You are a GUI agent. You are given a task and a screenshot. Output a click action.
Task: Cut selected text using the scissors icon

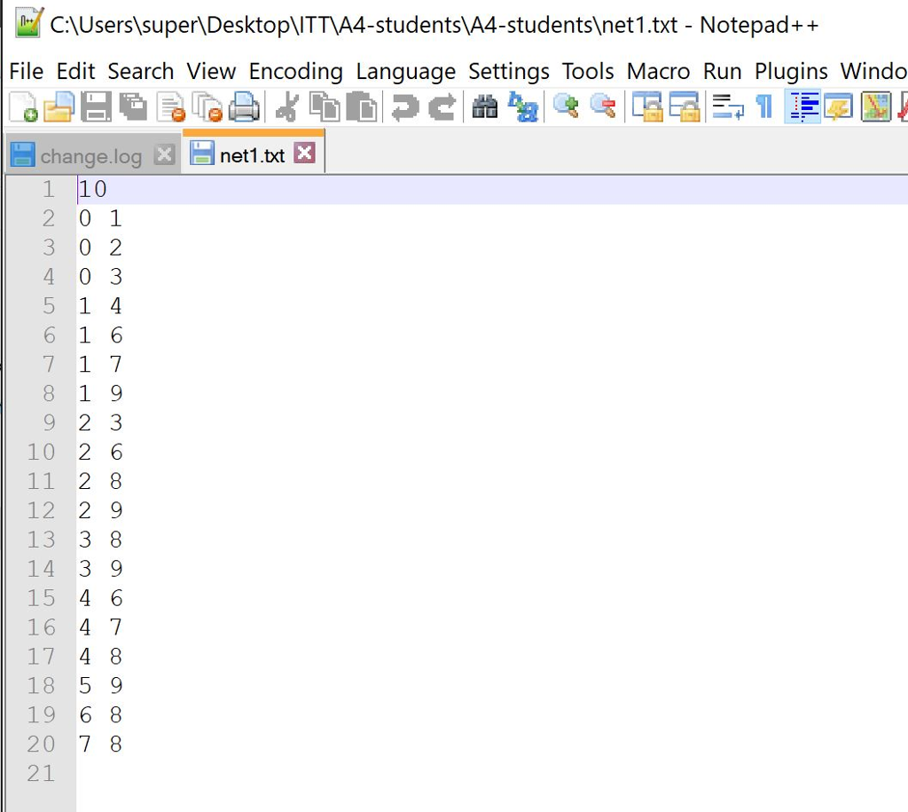[x=286, y=106]
